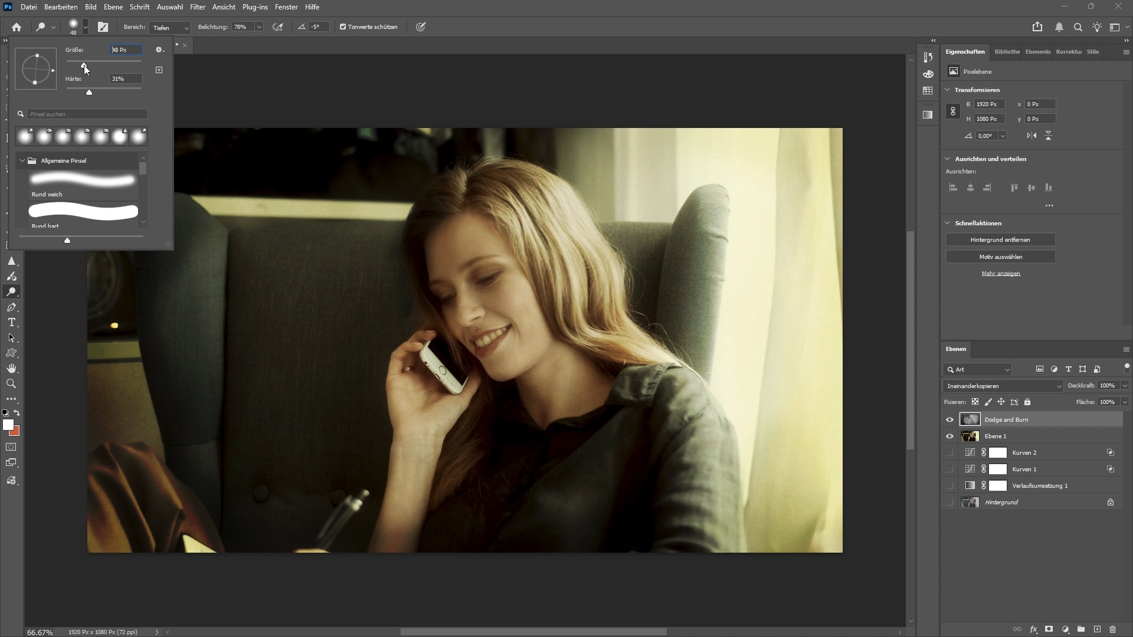Viewport: 1133px width, 637px height.
Task: Select the Zoom tool in toolbar
Action: click(11, 384)
